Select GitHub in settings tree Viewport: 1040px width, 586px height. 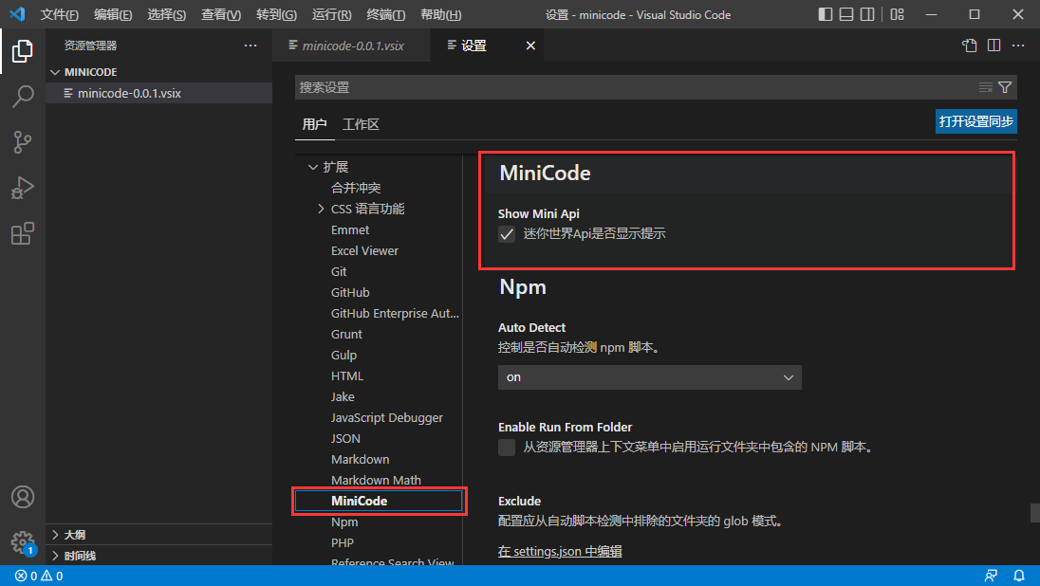tap(350, 292)
